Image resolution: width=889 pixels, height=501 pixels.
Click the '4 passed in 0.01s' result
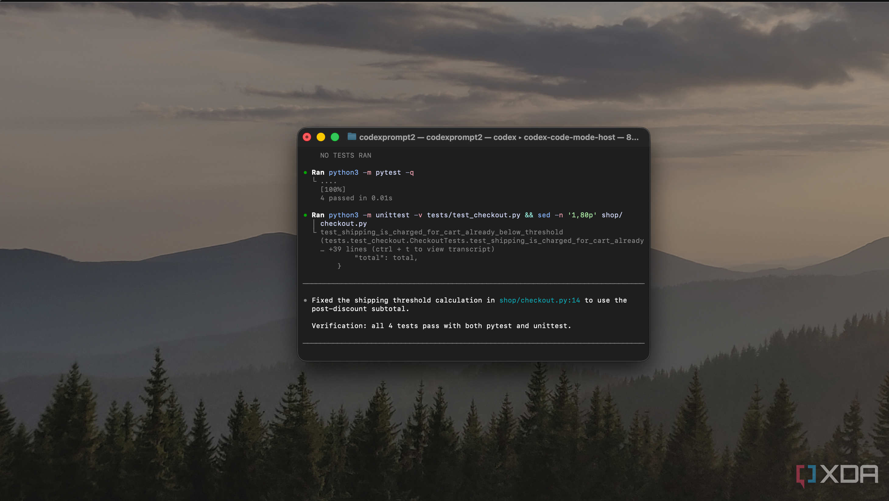[356, 198]
